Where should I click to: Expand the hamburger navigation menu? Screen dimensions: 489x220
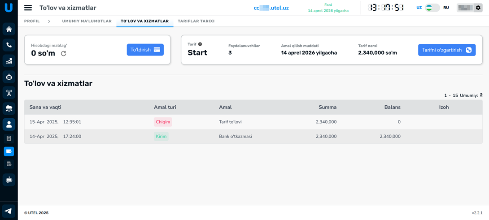click(x=28, y=8)
